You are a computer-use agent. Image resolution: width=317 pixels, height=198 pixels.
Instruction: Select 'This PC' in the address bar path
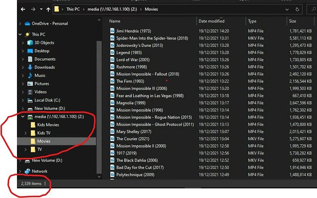click(x=73, y=9)
